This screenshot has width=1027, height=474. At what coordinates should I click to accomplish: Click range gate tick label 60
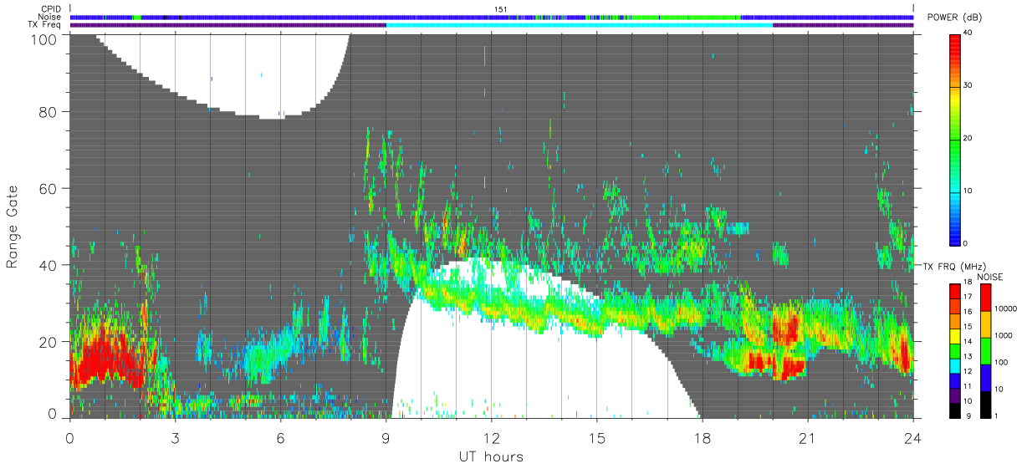49,188
